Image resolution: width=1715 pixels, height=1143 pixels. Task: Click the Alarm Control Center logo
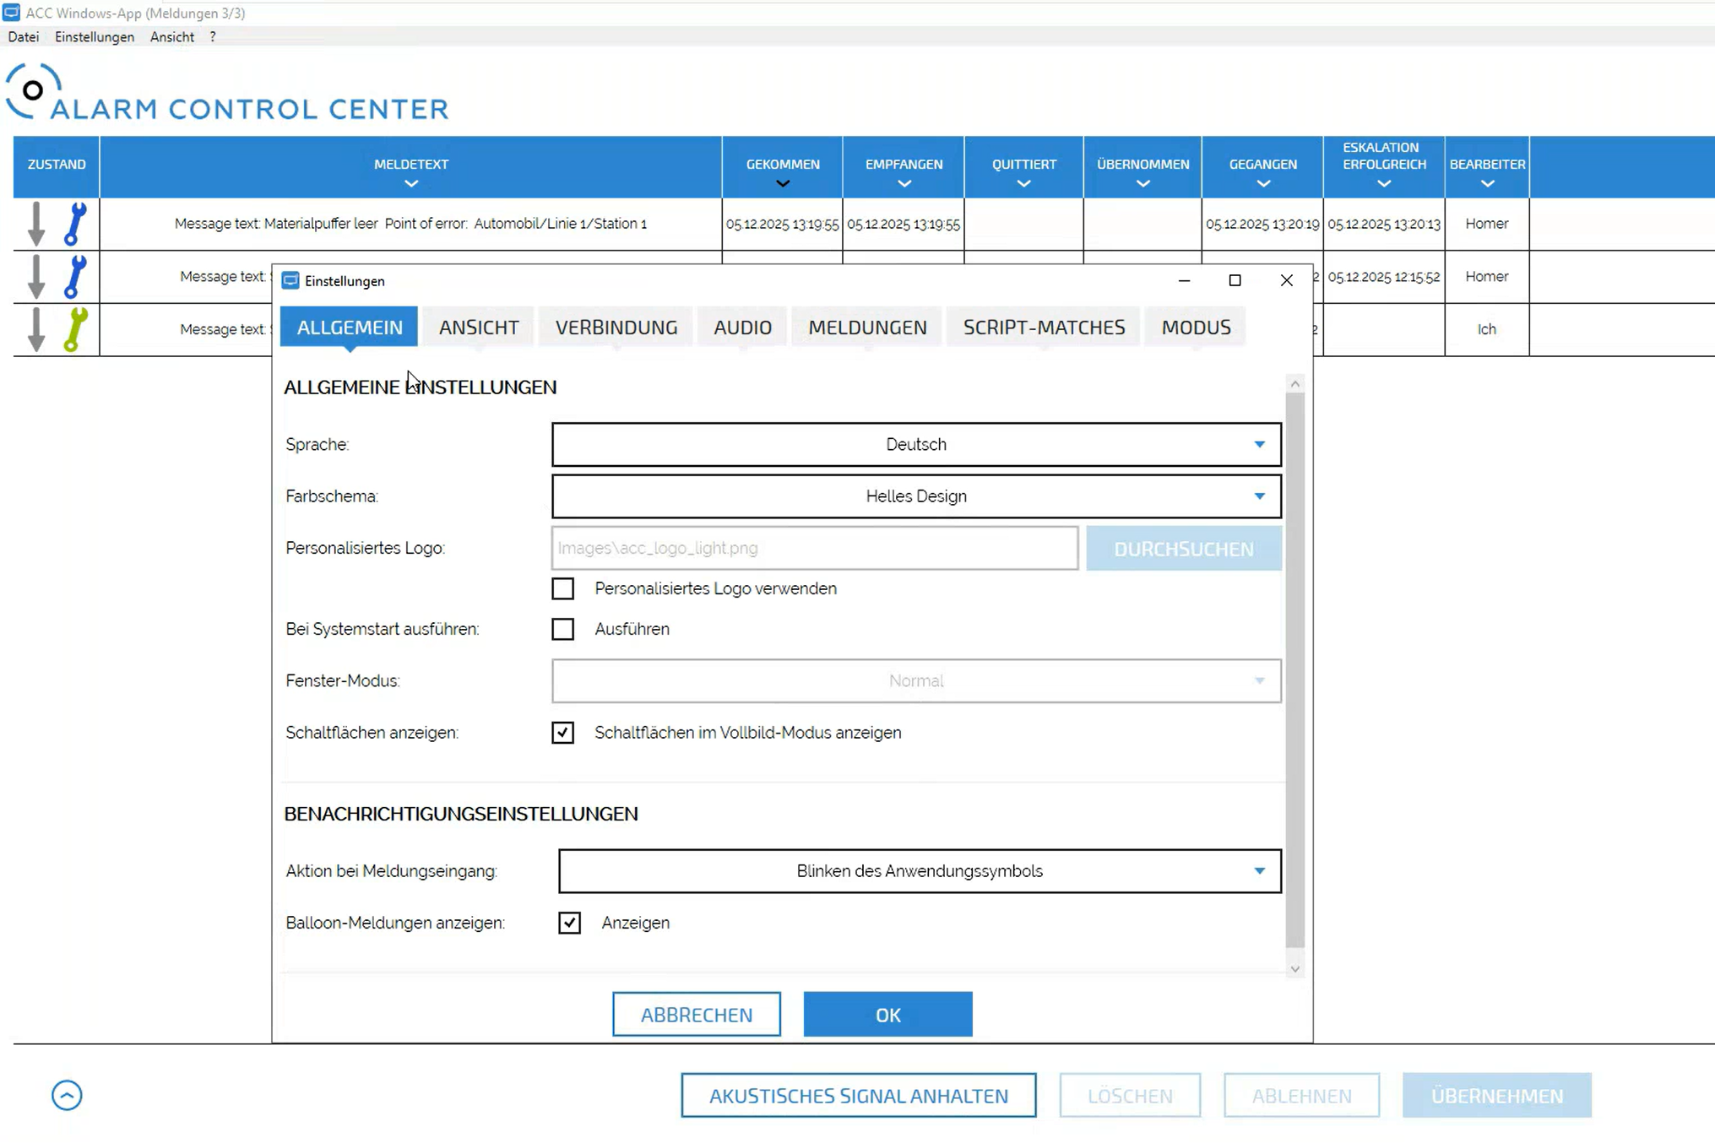coord(226,93)
